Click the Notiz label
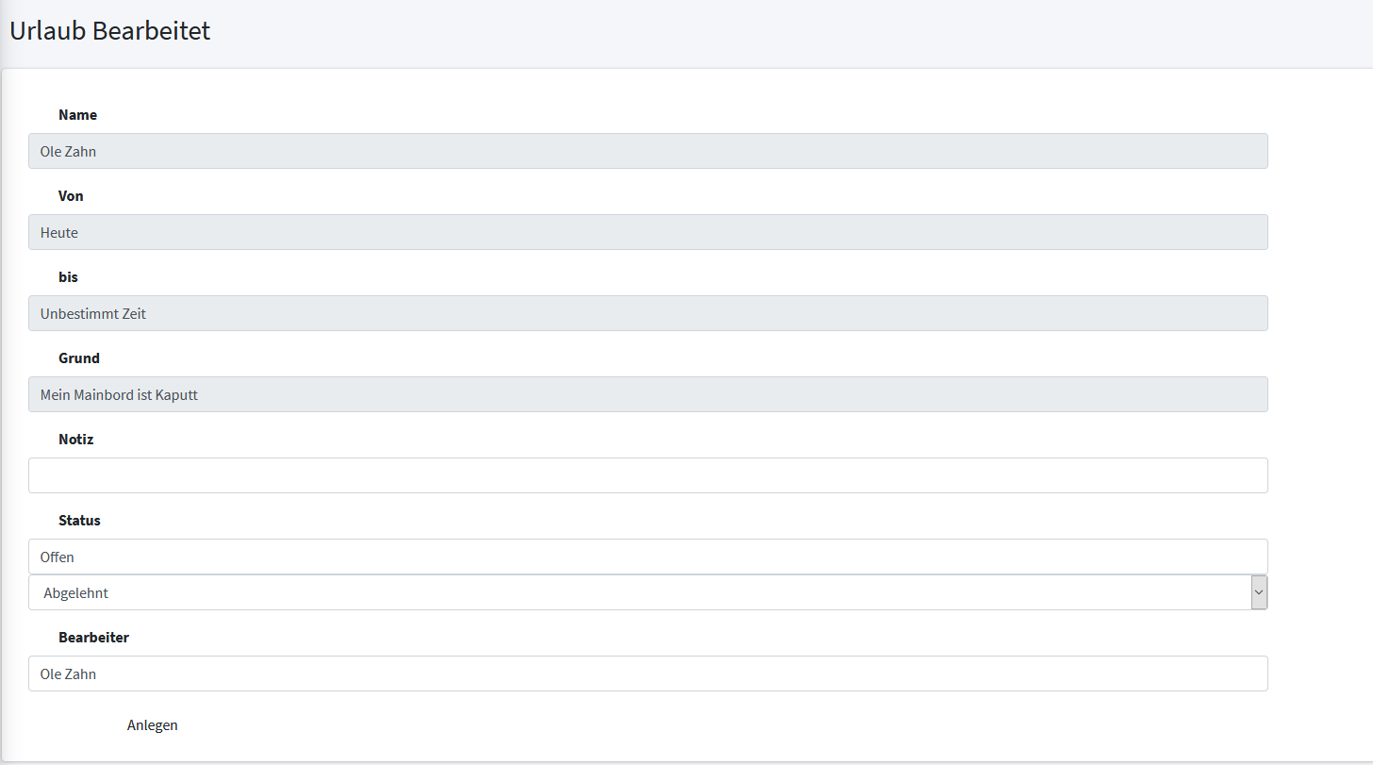The height and width of the screenshot is (765, 1373). tap(75, 440)
